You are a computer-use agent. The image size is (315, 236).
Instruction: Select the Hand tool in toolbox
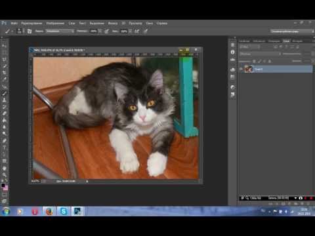pos(4,168)
